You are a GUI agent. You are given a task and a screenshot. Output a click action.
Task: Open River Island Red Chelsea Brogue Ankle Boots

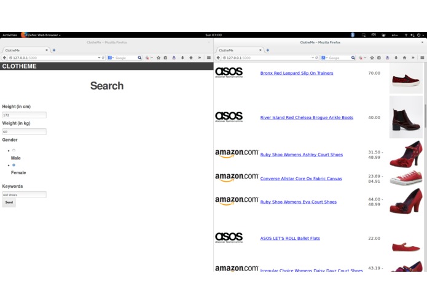pyautogui.click(x=307, y=118)
